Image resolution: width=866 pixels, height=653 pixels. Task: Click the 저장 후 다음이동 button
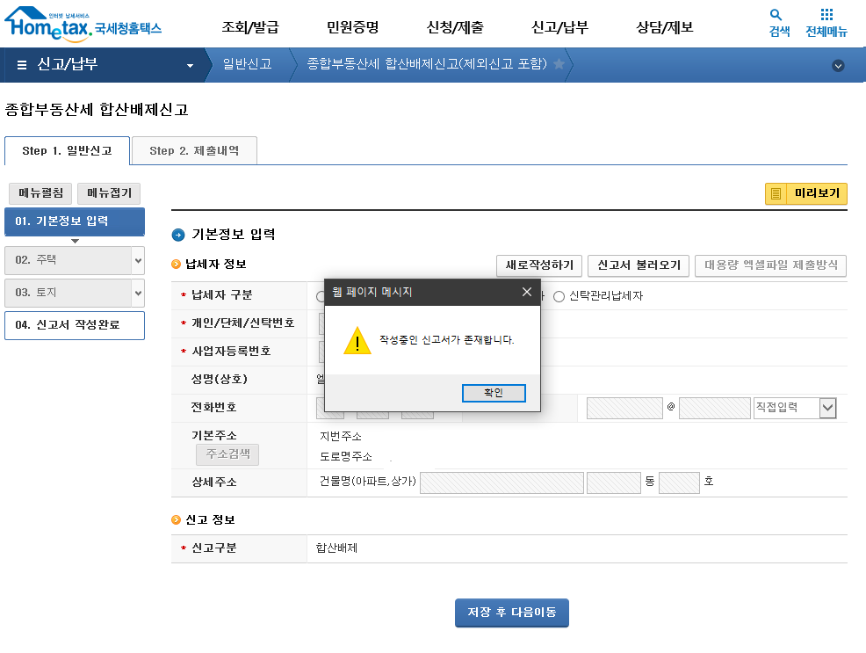tap(512, 613)
